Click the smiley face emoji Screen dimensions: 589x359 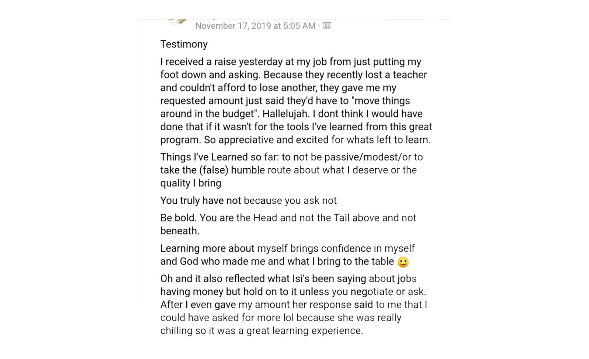(403, 262)
